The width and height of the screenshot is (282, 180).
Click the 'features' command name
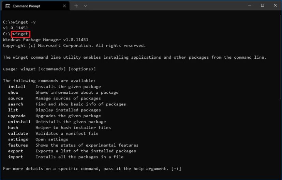(x=18, y=145)
